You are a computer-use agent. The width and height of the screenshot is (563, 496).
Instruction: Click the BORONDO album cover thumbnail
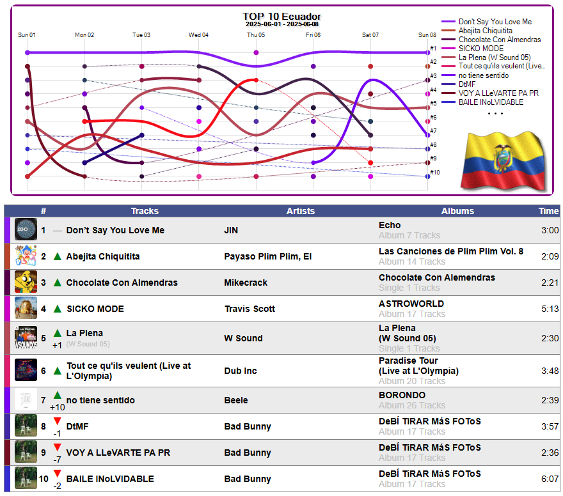26,399
